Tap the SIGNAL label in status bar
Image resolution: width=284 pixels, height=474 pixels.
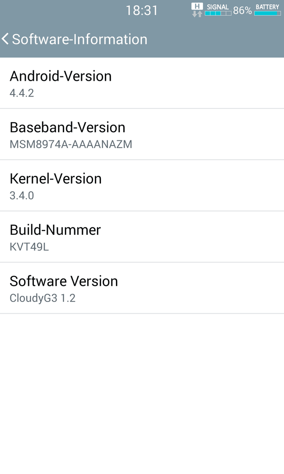(218, 7)
